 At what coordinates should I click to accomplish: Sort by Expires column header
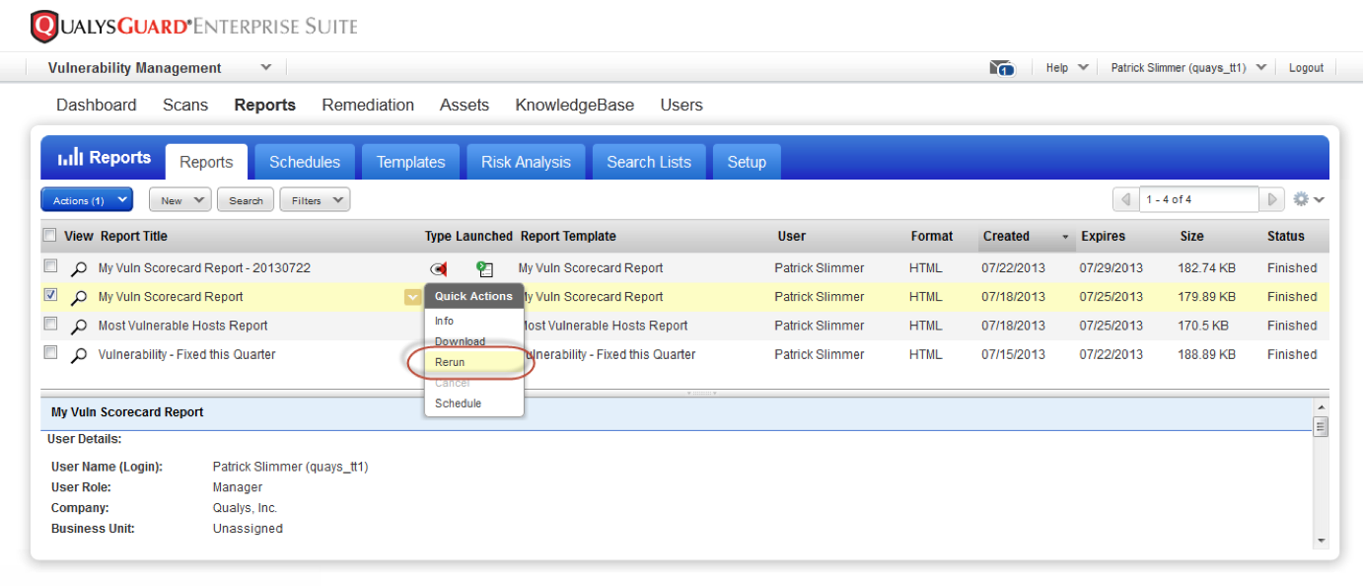click(1103, 236)
